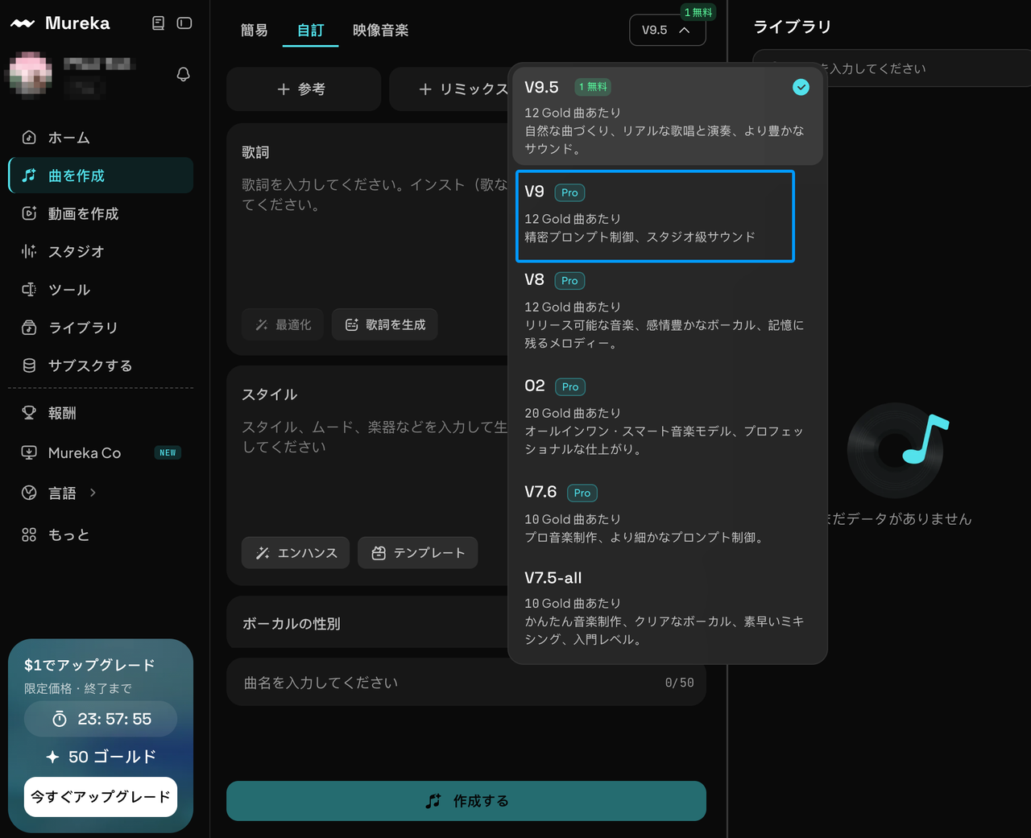1031x838 pixels.
Task: Open Mureka Co in the sidebar
Action: pyautogui.click(x=101, y=452)
